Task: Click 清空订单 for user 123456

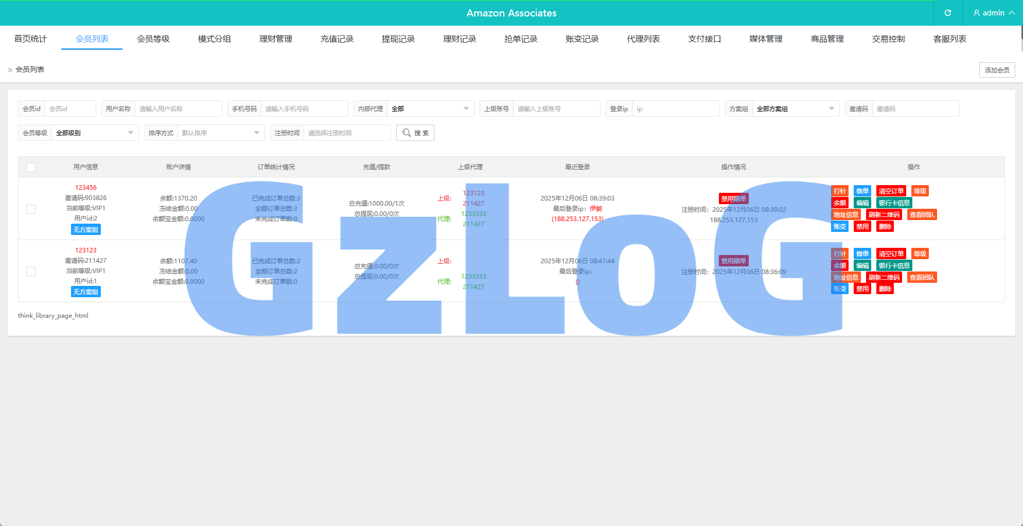Action: pyautogui.click(x=891, y=191)
